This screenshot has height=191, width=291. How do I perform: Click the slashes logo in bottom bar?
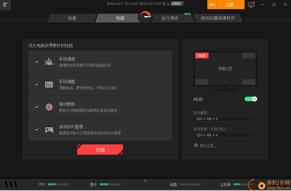[x=11, y=184]
